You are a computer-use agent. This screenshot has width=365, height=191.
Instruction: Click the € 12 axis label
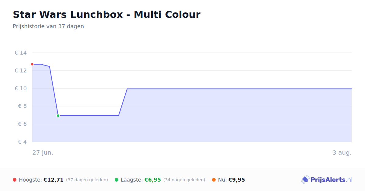[x=20, y=71]
